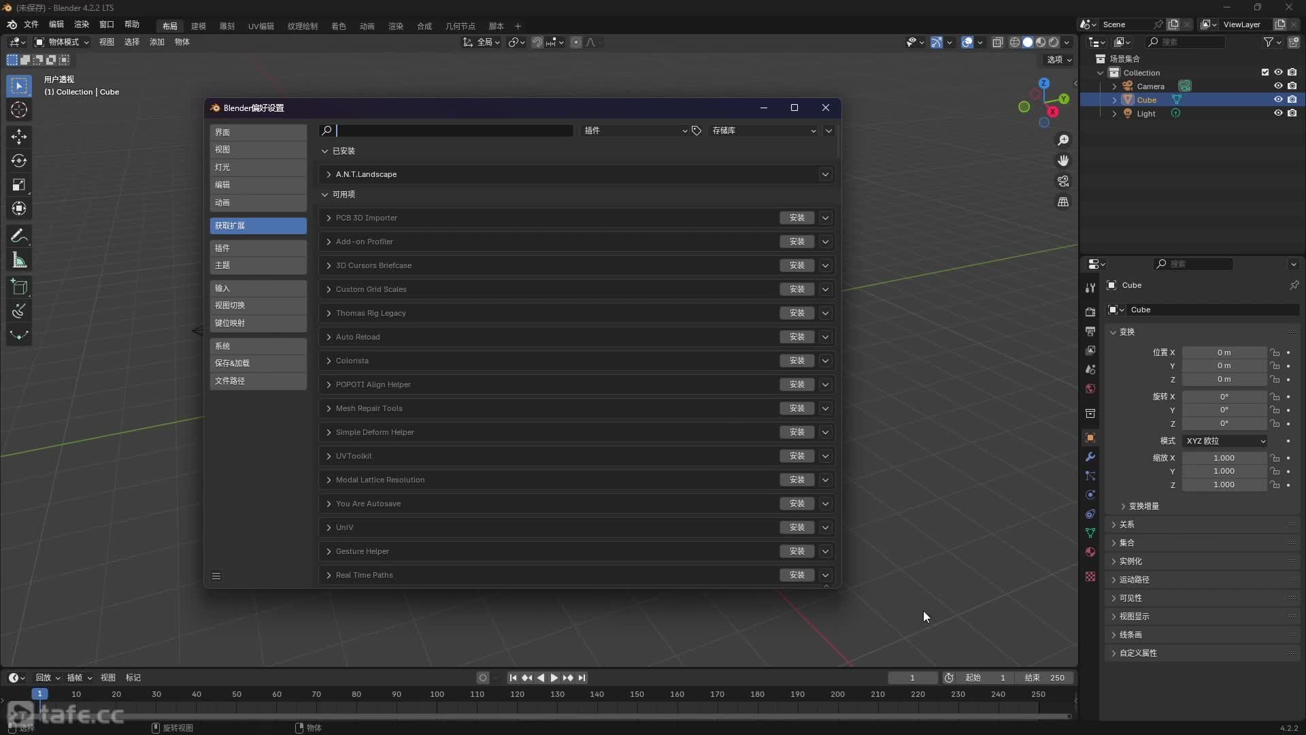Switch to the 建模 workspace tab
This screenshot has height=735, width=1306.
(198, 26)
